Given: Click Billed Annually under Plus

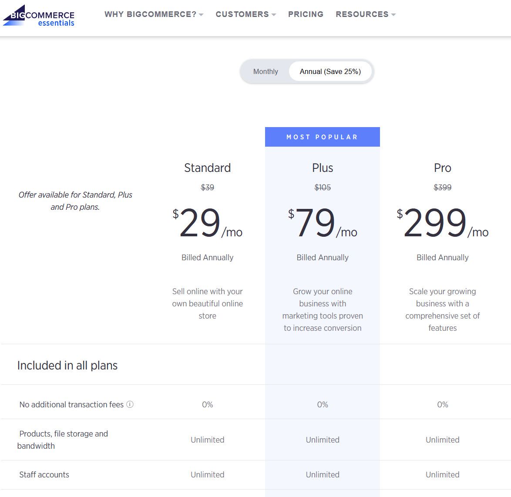Looking at the screenshot, I should click(x=322, y=258).
